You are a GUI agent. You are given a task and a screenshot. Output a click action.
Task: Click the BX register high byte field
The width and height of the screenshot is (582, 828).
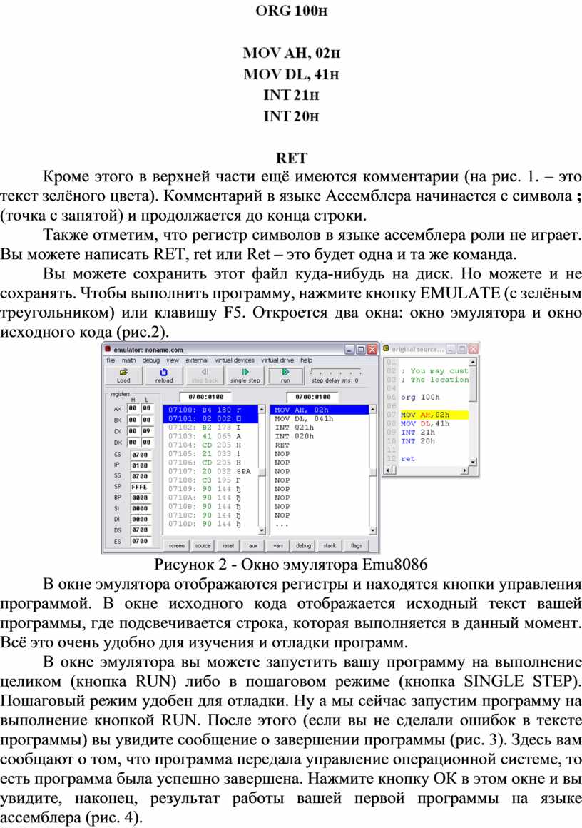[x=133, y=420]
